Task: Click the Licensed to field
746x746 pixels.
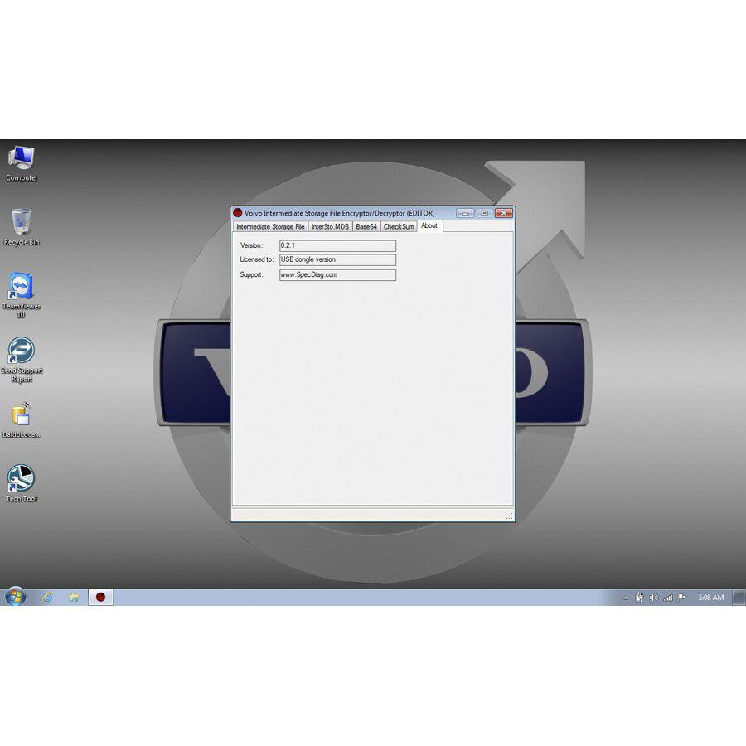Action: point(338,259)
